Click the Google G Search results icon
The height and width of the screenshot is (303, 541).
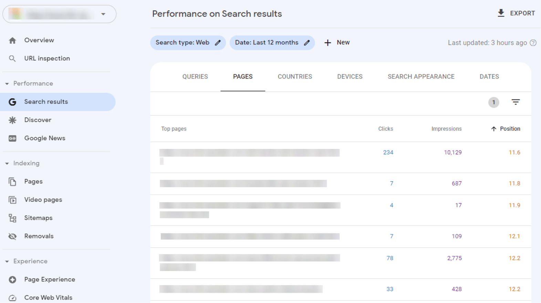click(x=12, y=102)
